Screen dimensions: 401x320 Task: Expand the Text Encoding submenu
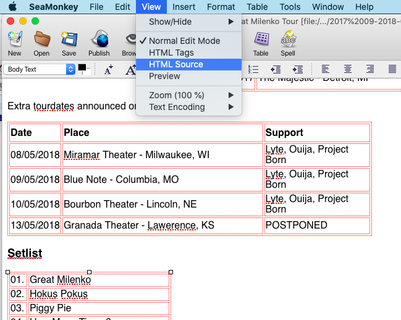point(188,107)
